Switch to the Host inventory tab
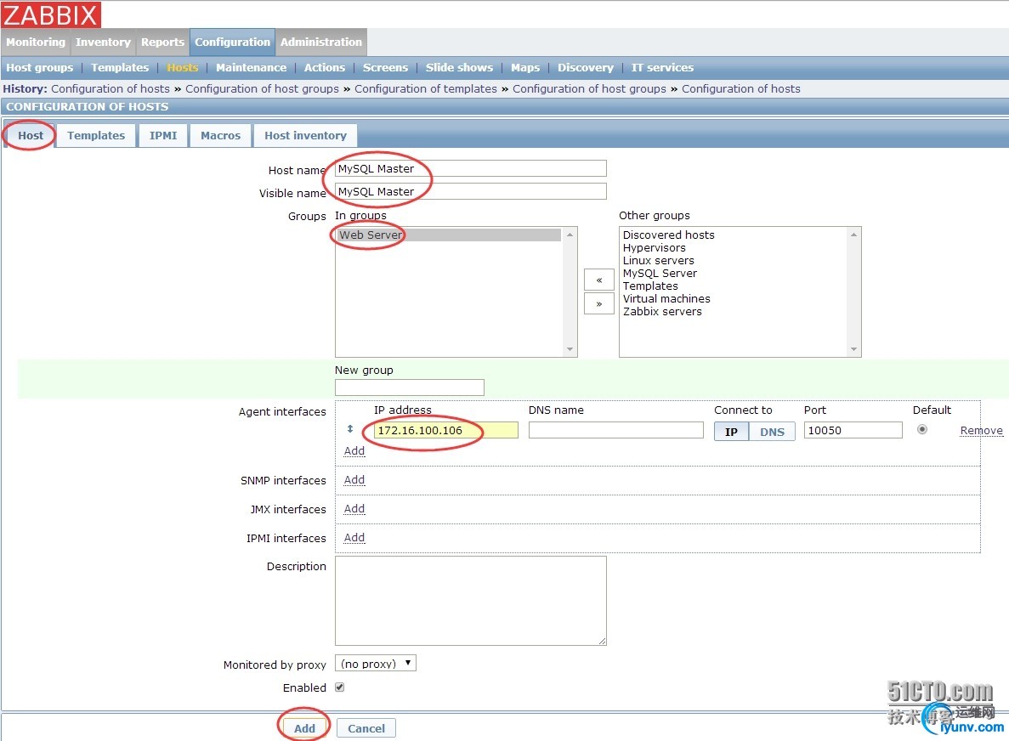 305,136
